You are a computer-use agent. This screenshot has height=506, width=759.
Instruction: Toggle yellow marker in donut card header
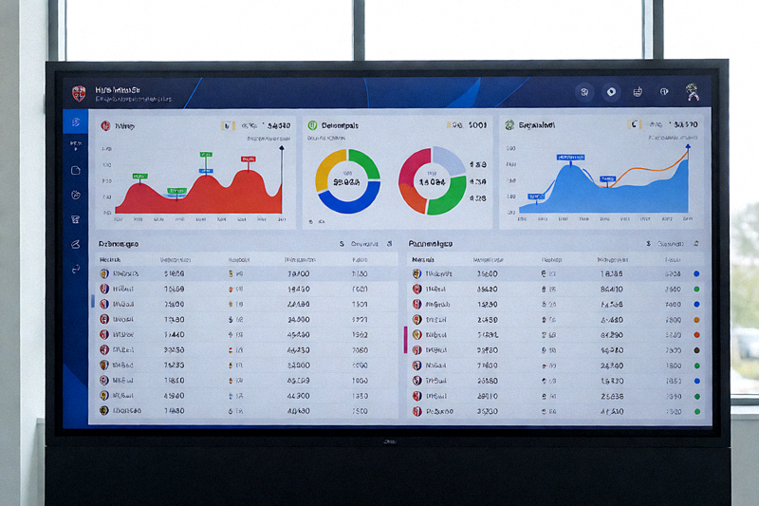[448, 125]
